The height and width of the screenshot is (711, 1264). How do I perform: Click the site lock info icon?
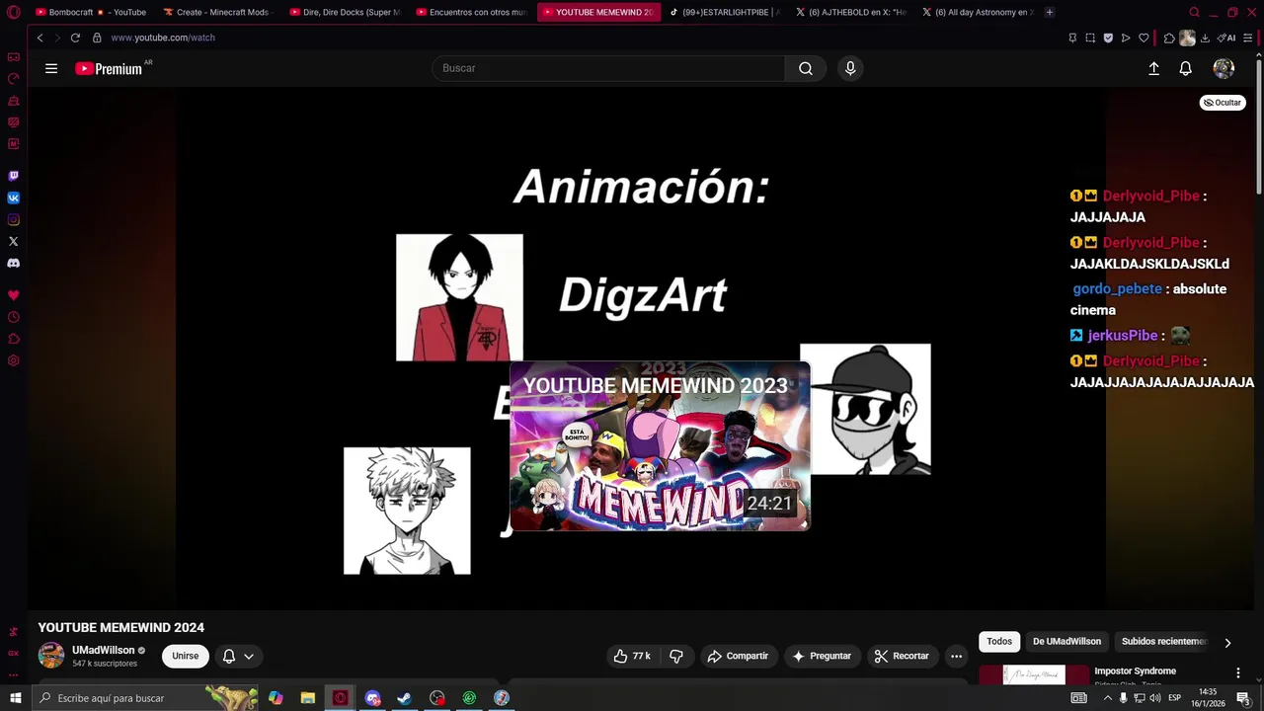click(x=97, y=38)
